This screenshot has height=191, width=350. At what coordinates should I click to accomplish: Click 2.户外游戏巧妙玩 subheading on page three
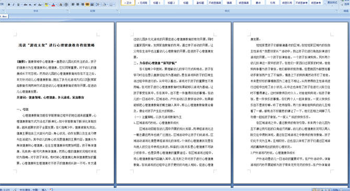(x=273, y=153)
